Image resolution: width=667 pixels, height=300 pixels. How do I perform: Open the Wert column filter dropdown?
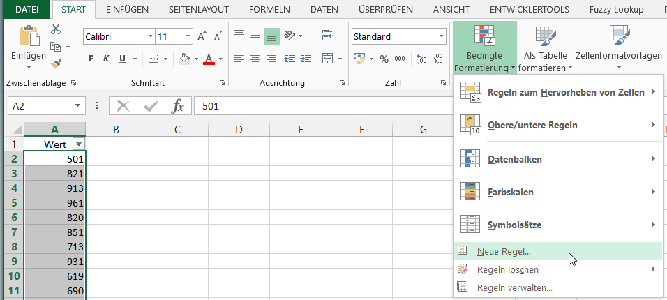(78, 144)
